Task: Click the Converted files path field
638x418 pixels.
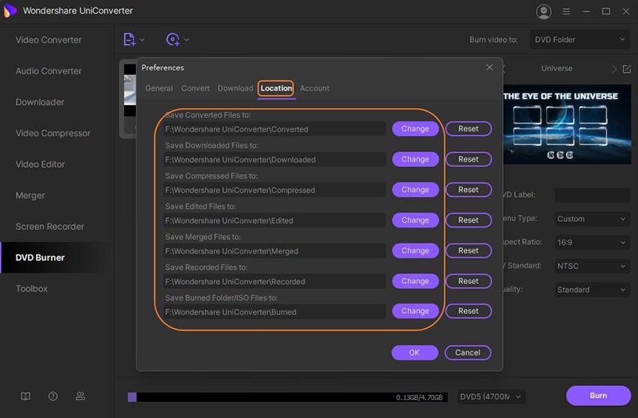Action: 274,129
